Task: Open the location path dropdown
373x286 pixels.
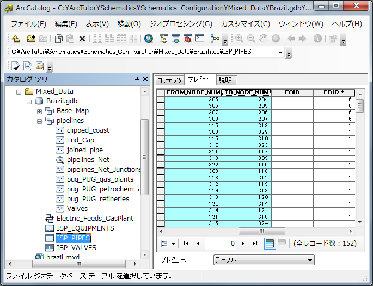Action: [280, 52]
